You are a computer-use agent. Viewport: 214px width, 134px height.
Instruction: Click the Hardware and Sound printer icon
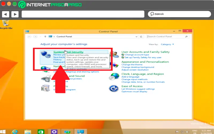pos(46,78)
